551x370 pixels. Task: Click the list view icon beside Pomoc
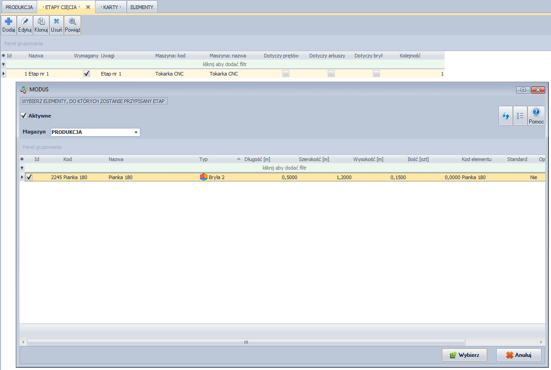520,116
